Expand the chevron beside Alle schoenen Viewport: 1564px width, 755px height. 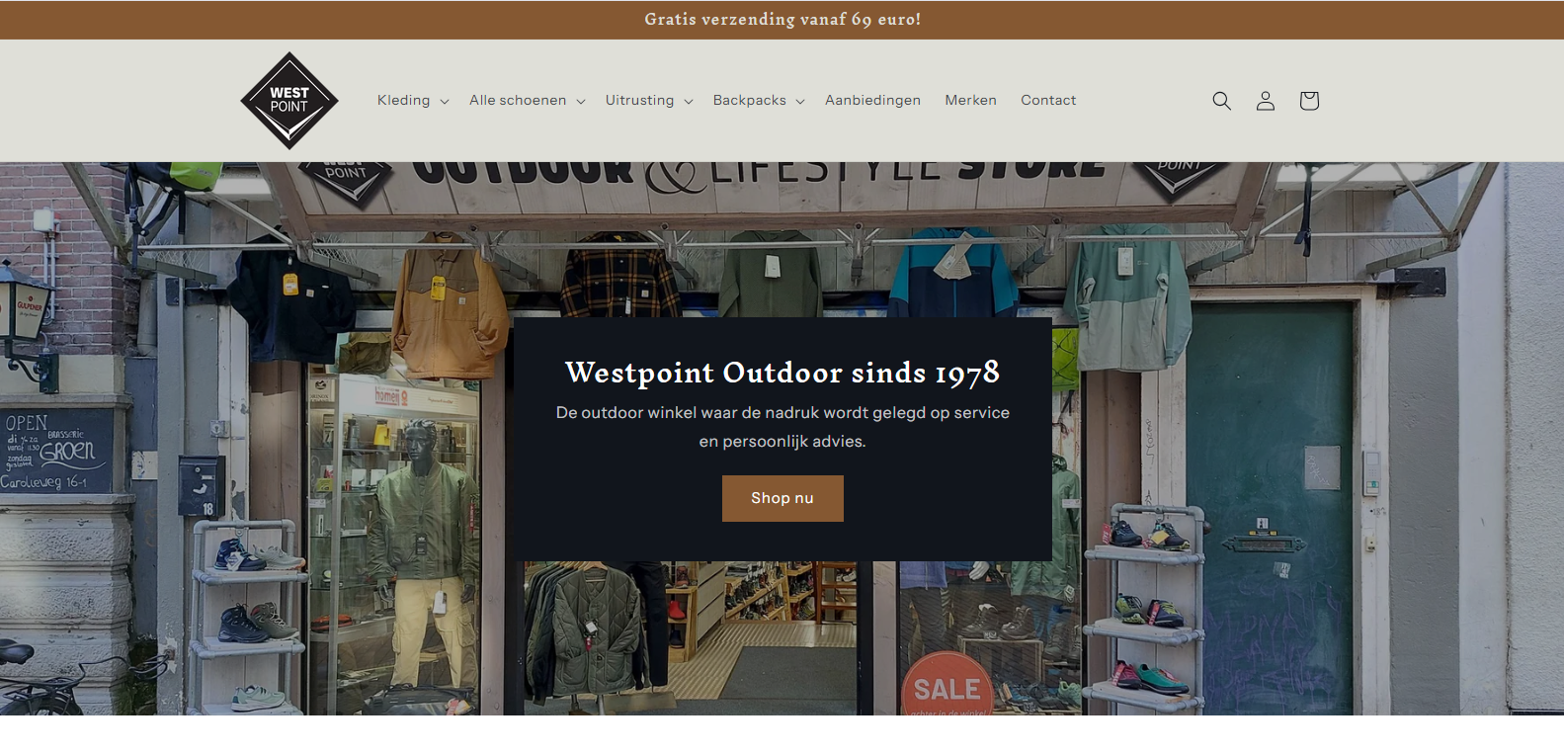click(x=581, y=102)
